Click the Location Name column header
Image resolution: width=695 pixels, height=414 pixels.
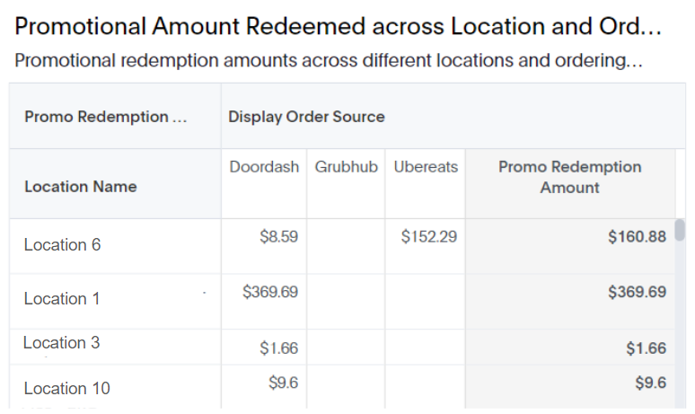pyautogui.click(x=80, y=187)
